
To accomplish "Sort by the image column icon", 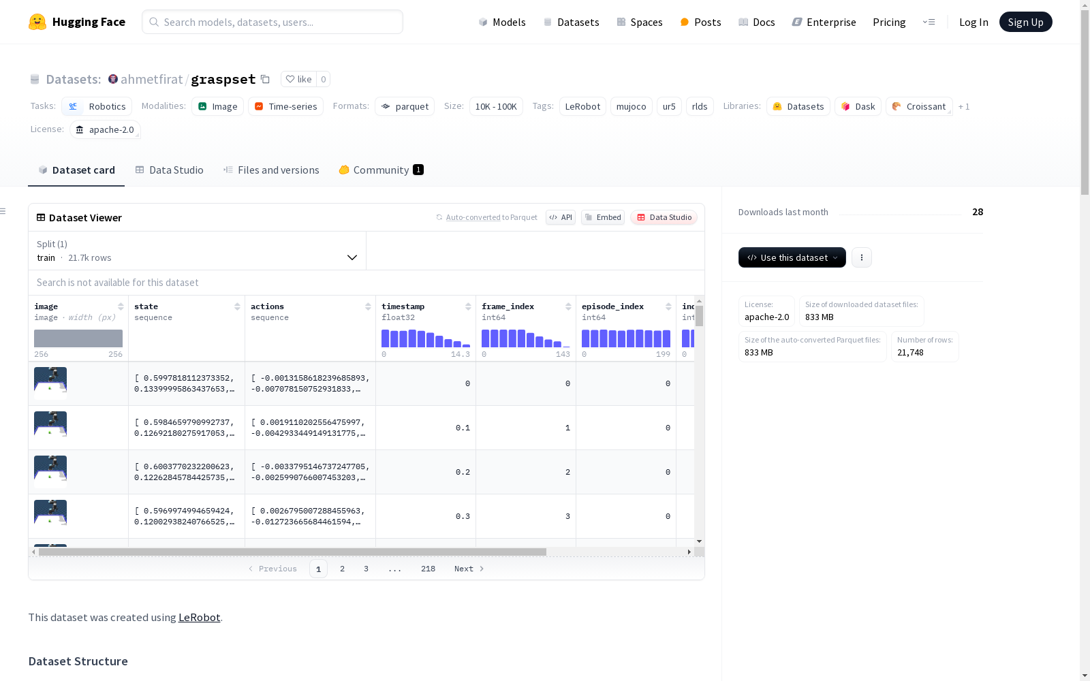I will (x=121, y=306).
